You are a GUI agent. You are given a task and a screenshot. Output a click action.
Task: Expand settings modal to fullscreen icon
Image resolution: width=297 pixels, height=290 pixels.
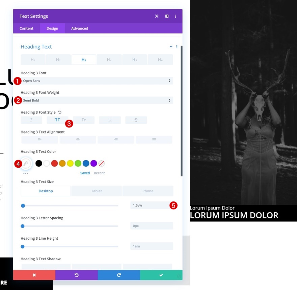[157, 16]
